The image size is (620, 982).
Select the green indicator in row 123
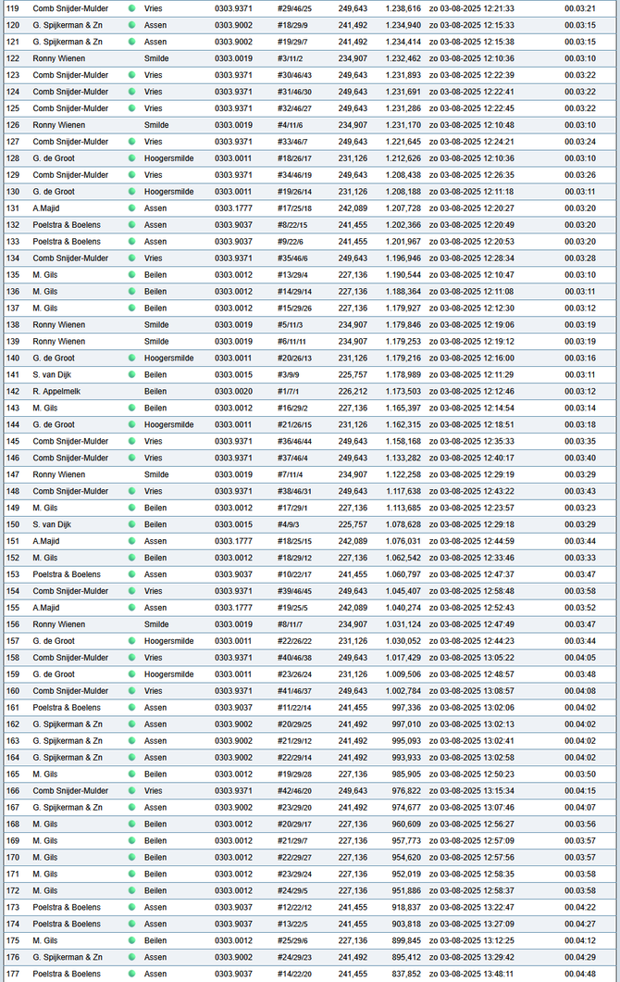tap(131, 75)
